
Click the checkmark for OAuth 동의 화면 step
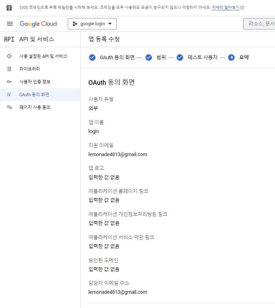tap(92, 57)
